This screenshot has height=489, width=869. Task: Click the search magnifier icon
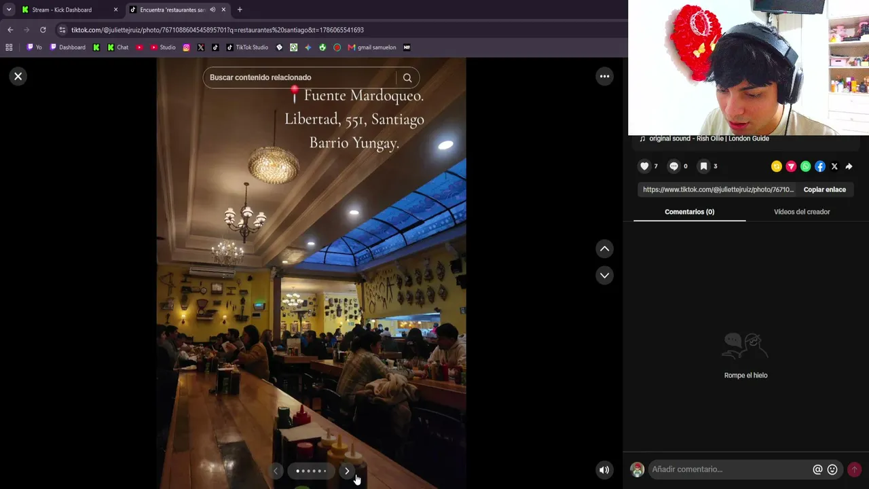pos(407,77)
